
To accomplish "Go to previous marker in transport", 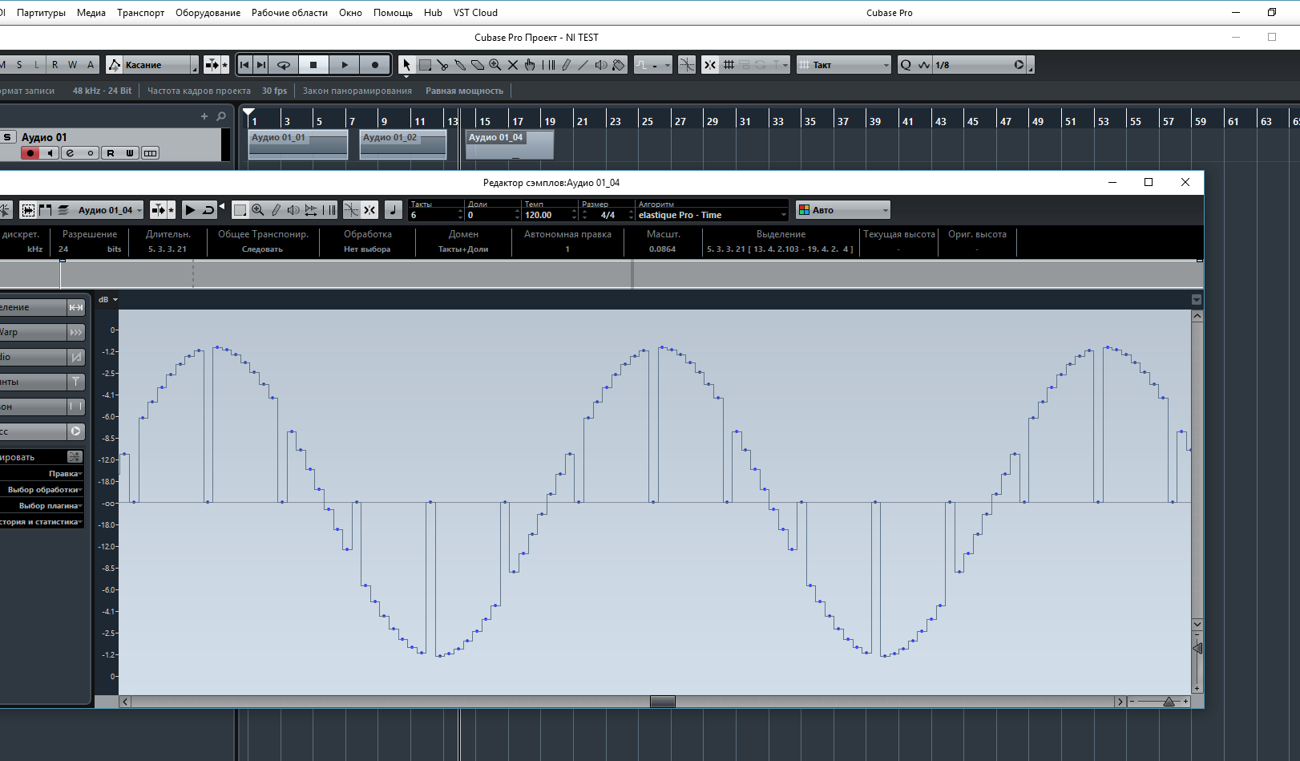I will tap(244, 65).
